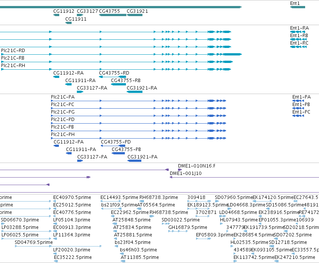Screen dimensions: 319x263
Task: Click the bs46h03.5prime EST label
Action: coord(138,250)
